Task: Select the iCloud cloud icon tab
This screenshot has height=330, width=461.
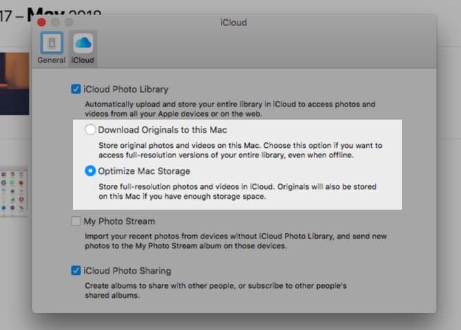Action: pyautogui.click(x=83, y=43)
